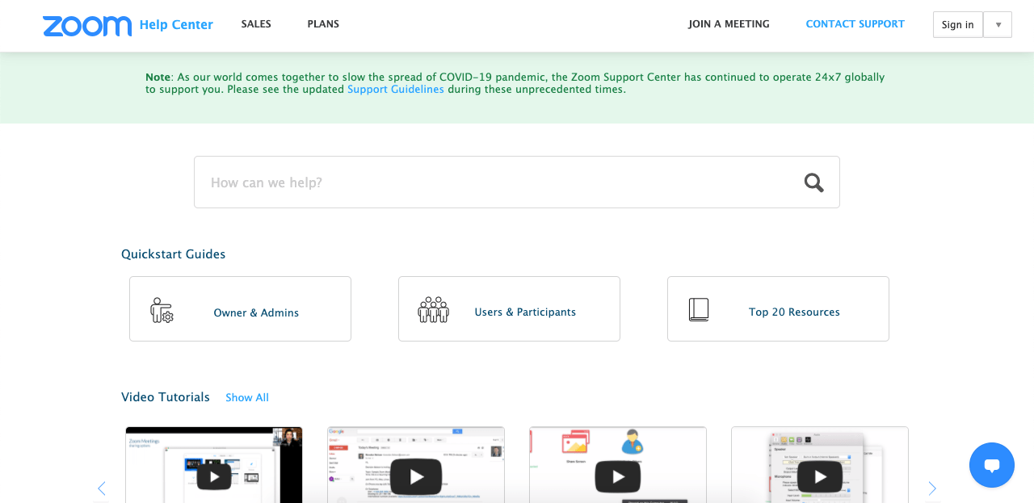Viewport: 1034px width, 503px height.
Task: Play the second Gmail video tutorial
Action: (416, 476)
